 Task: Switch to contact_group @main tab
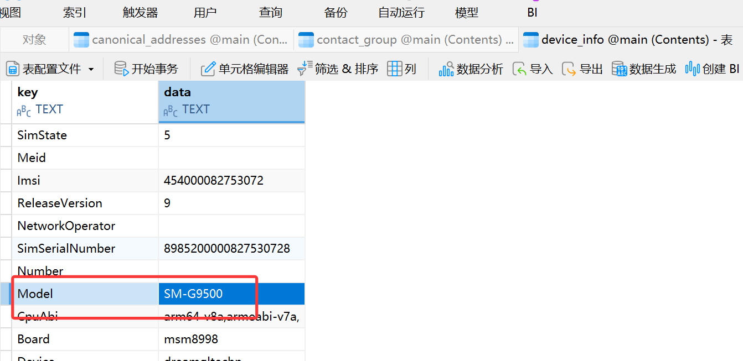coord(406,40)
